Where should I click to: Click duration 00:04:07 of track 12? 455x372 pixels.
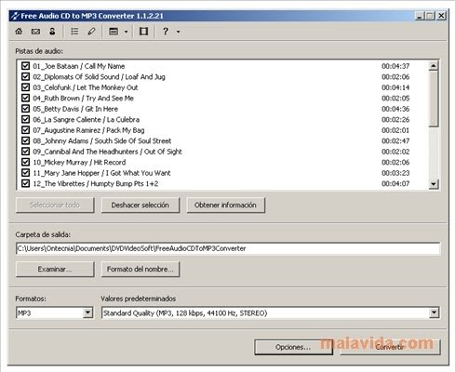[x=395, y=183]
